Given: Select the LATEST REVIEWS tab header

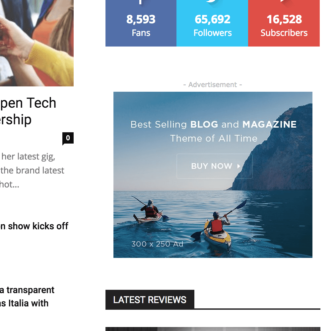Looking at the screenshot, I should [x=150, y=300].
